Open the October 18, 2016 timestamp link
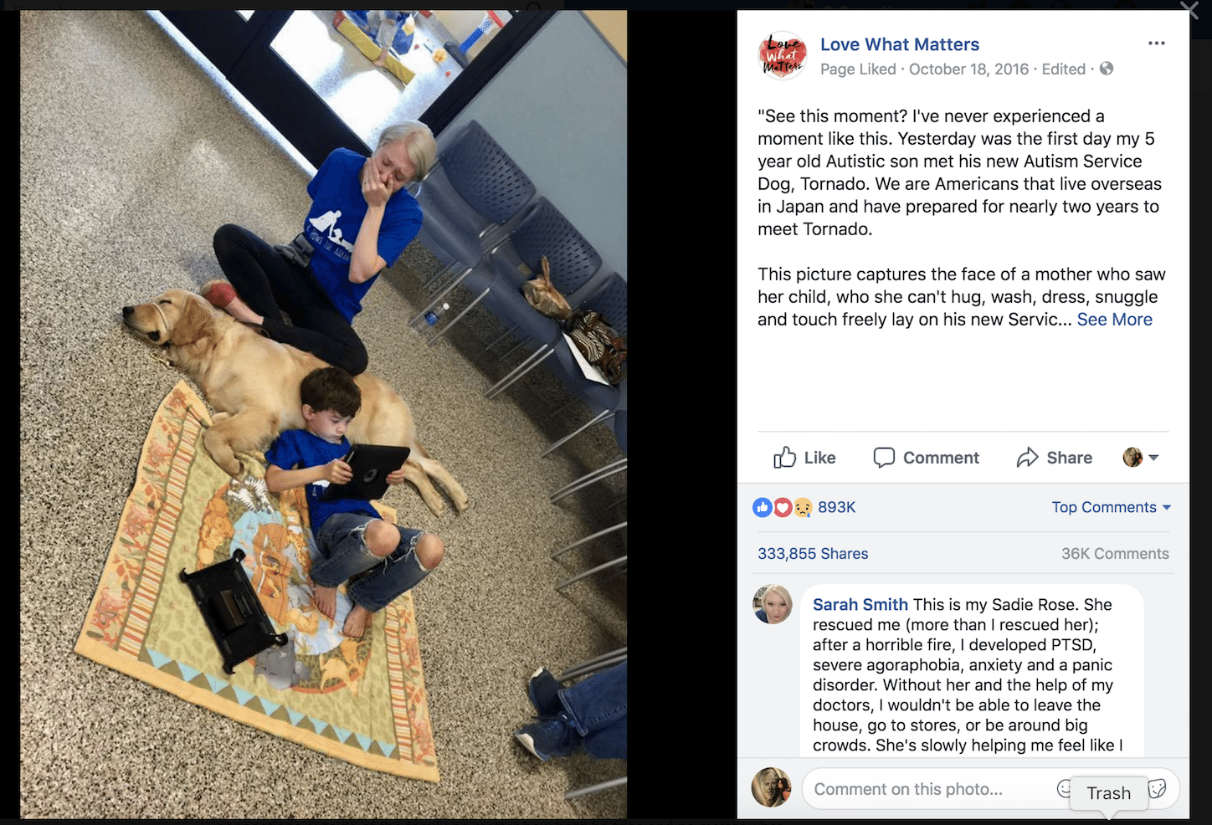 click(x=968, y=69)
